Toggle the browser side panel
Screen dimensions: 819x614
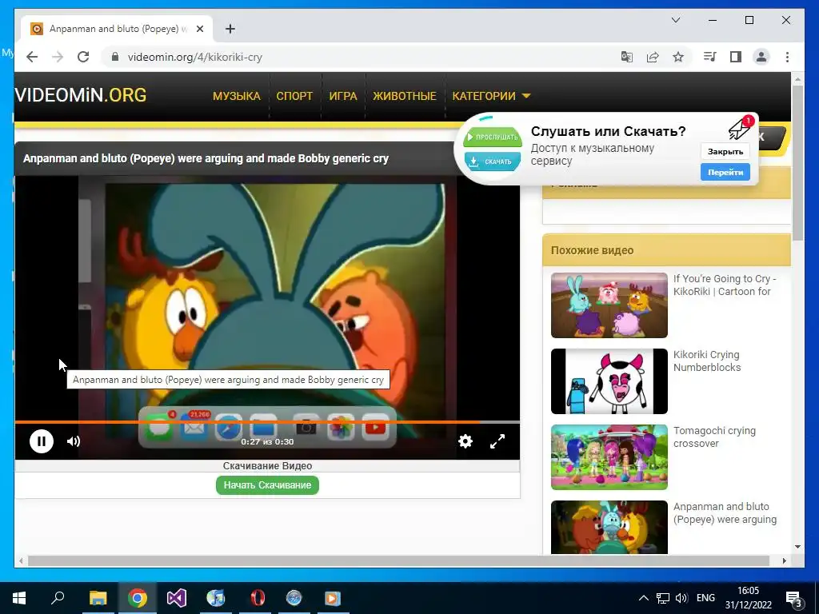click(736, 57)
